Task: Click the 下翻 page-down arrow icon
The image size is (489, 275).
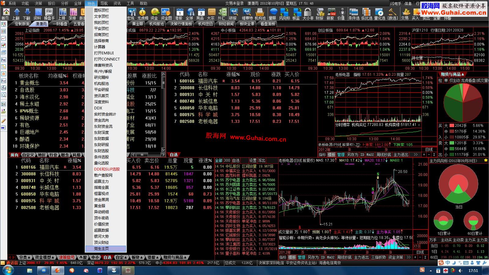Action: (27, 14)
